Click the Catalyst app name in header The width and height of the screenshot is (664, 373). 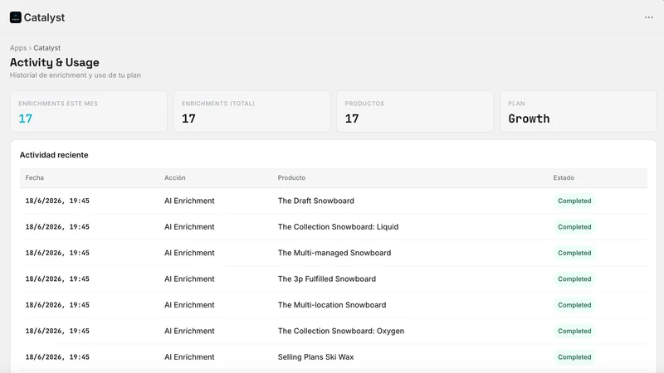click(x=44, y=17)
